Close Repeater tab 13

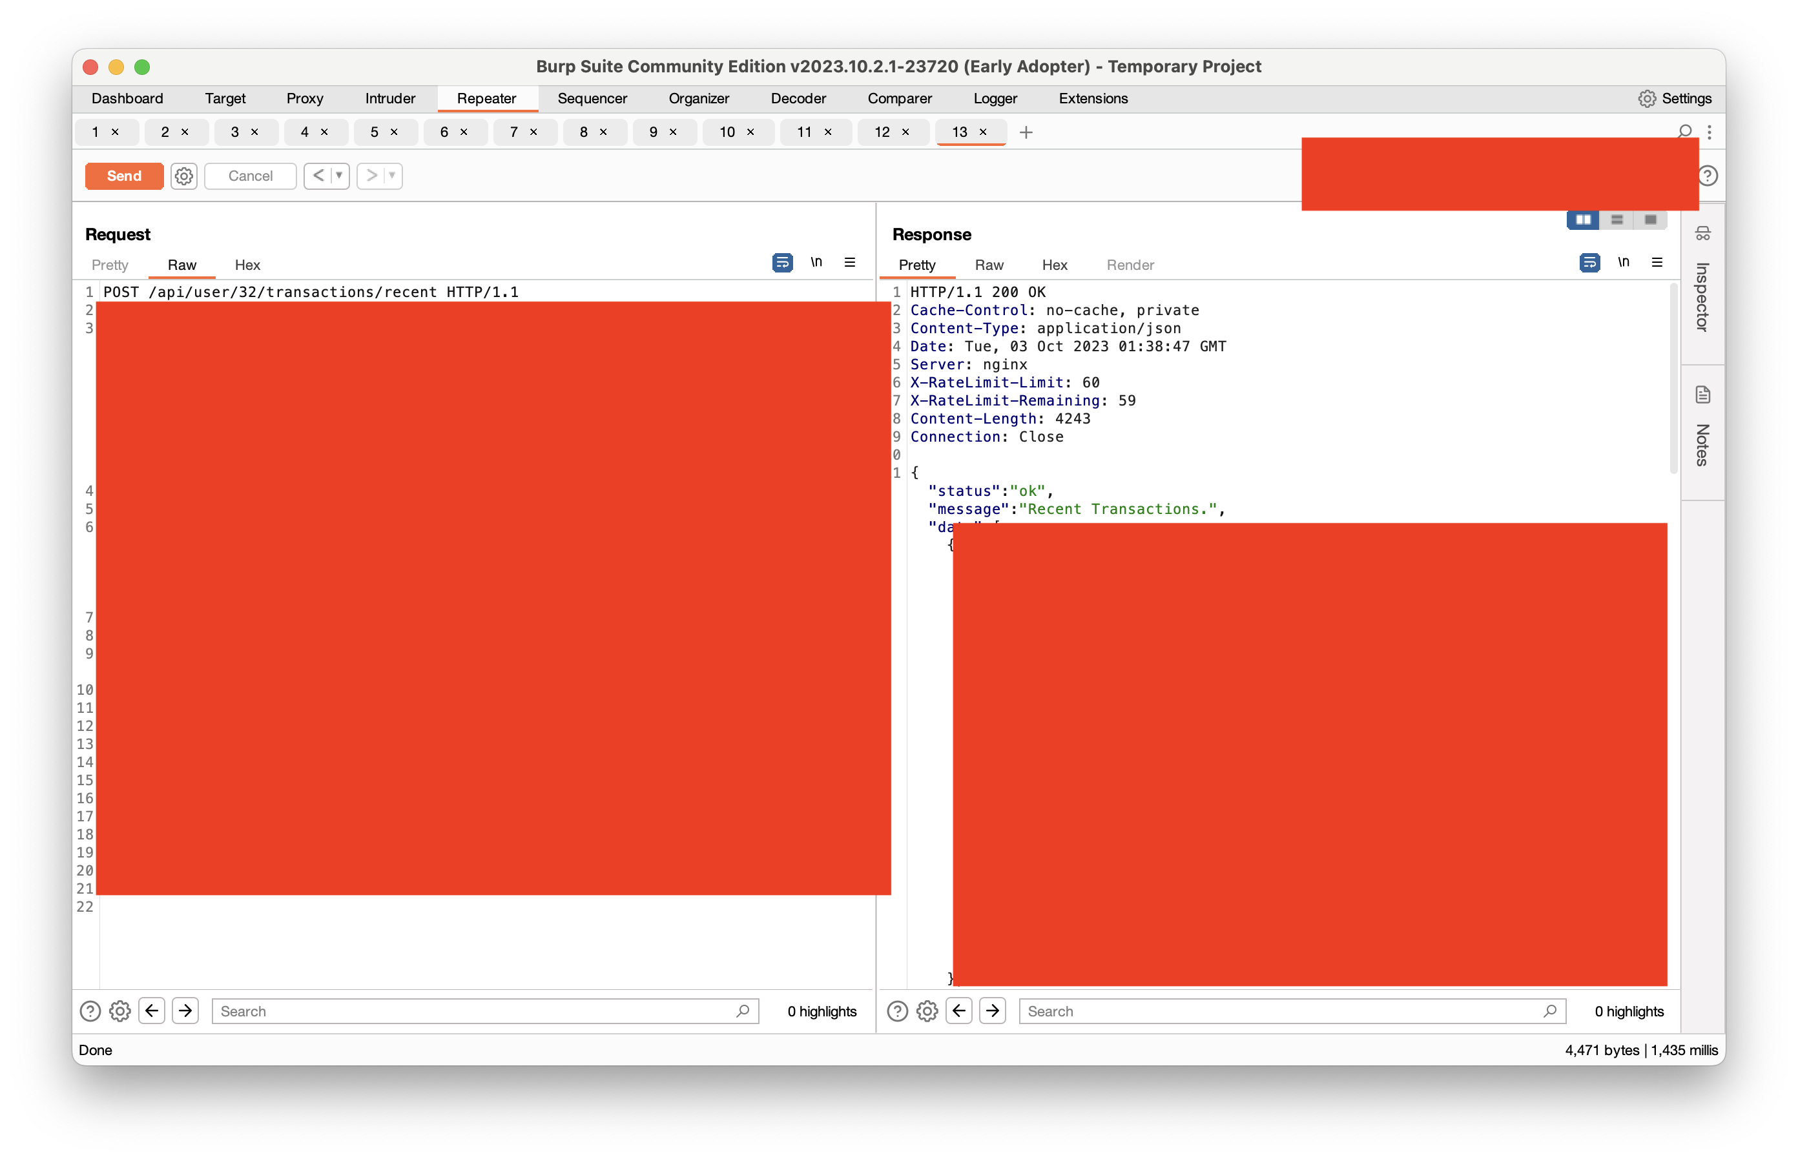point(983,132)
